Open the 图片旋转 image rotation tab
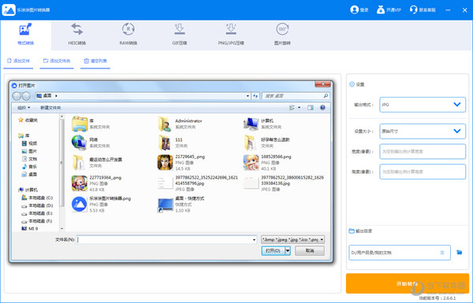Viewport: 473px width, 303px height. (282, 35)
